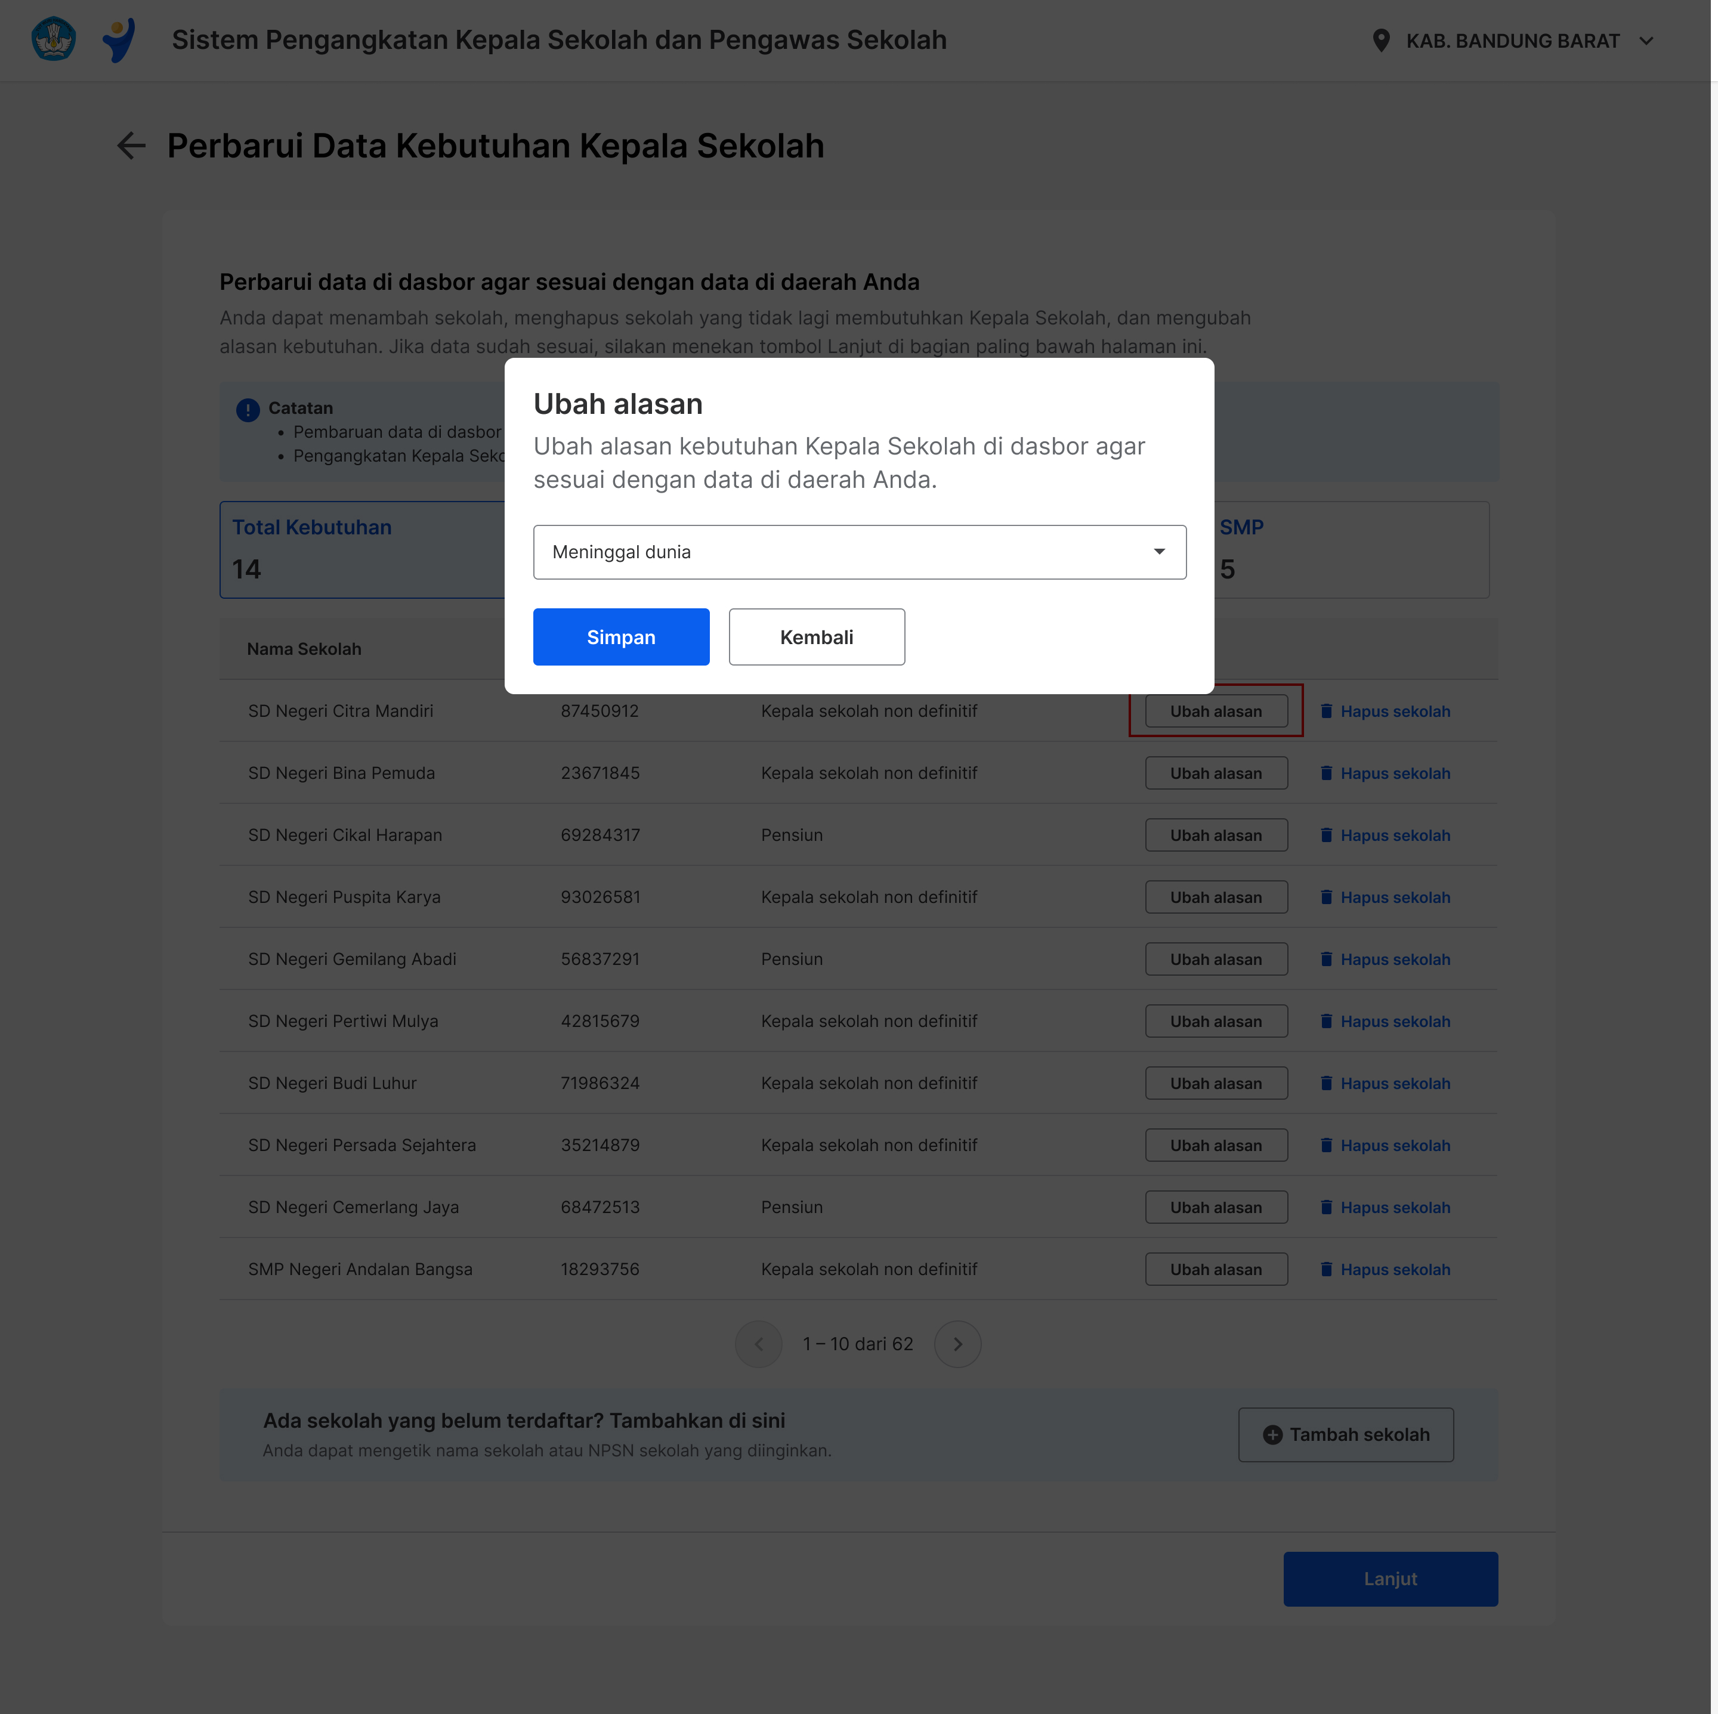The height and width of the screenshot is (1714, 1718).
Task: Select the Total Kebutuhan card
Action: 362,549
